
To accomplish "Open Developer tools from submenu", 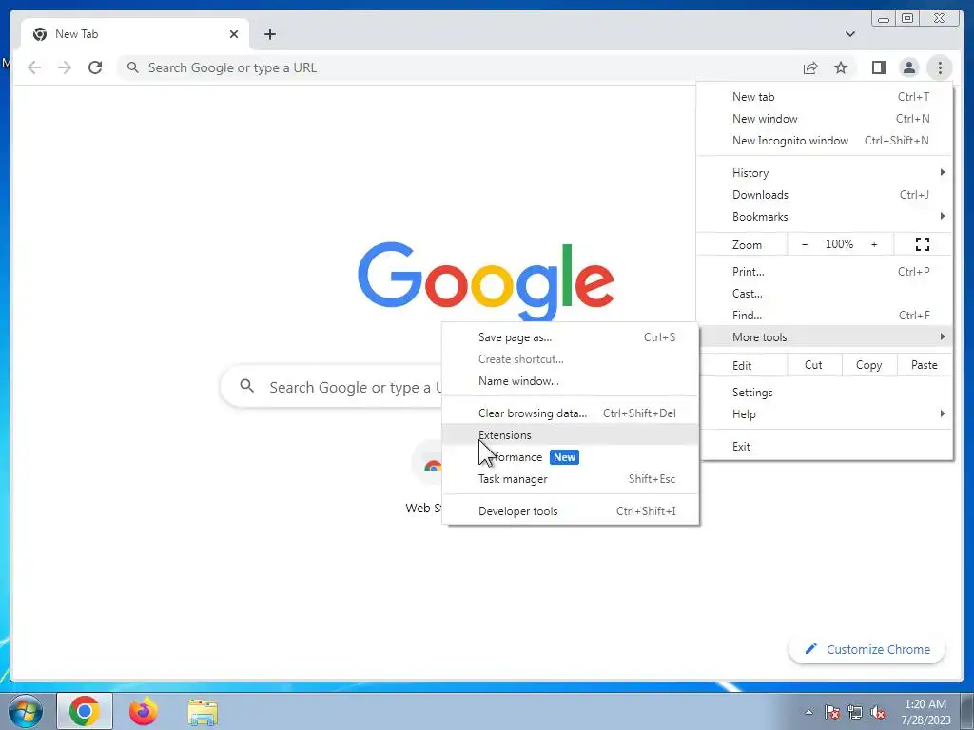I will coord(571,510).
